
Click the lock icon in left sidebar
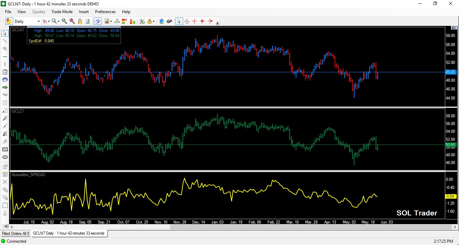5,213
